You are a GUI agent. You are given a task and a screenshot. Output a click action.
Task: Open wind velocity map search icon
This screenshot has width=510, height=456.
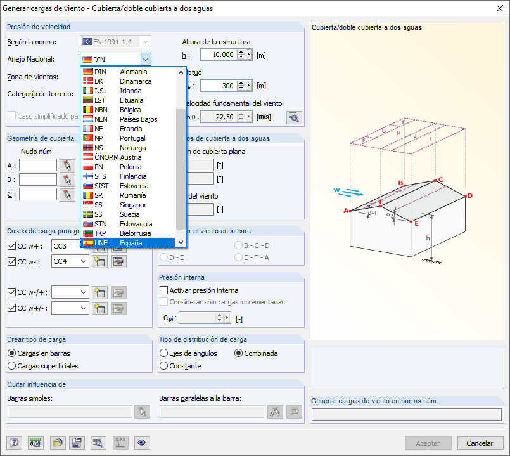click(294, 117)
